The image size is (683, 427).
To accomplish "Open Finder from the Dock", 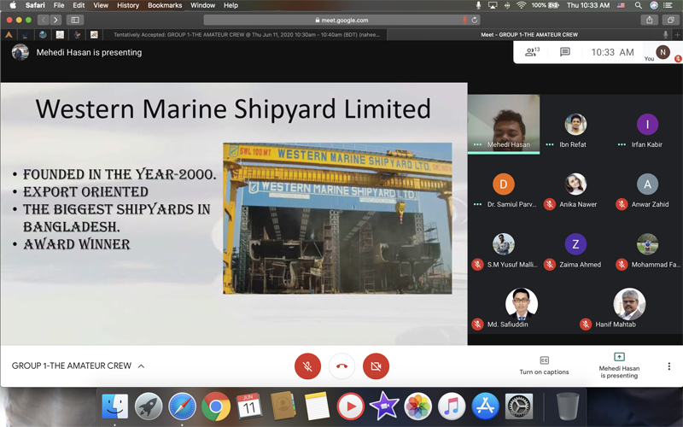I will point(115,407).
